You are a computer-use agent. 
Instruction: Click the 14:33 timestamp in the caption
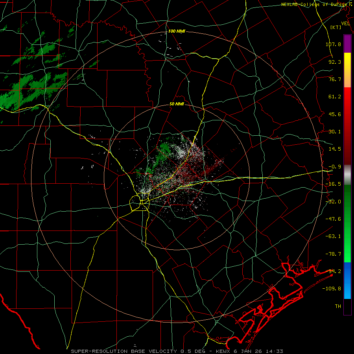[274, 351]
